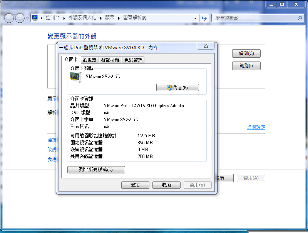Close the adapter properties dialog with X
The image size is (308, 233).
tap(206, 46)
